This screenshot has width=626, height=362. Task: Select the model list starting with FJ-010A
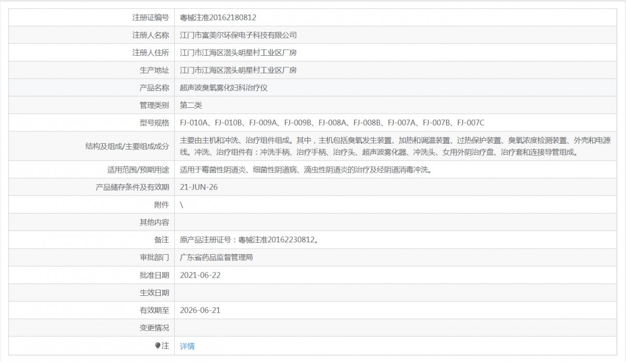(x=332, y=123)
